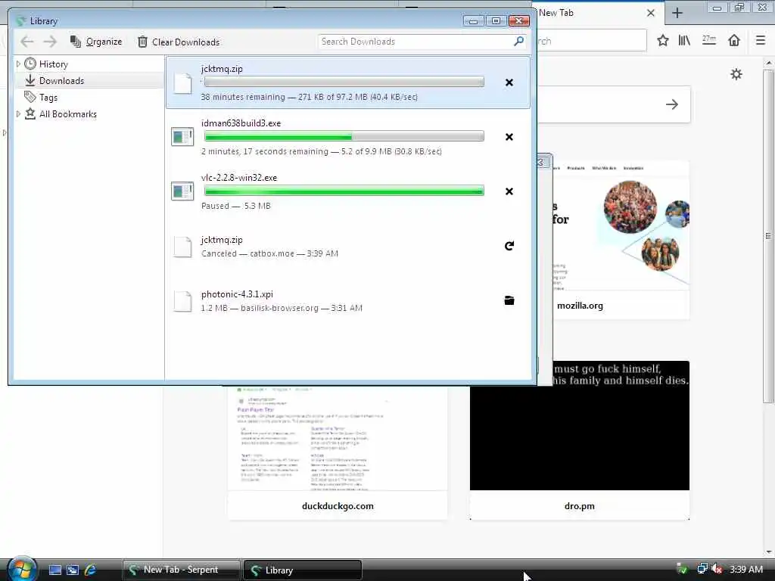775x581 pixels.
Task: Select Downloads in the Library sidebar
Action: [x=62, y=80]
